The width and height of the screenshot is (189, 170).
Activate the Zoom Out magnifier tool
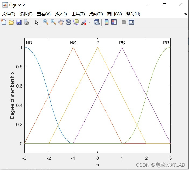tap(53, 22)
